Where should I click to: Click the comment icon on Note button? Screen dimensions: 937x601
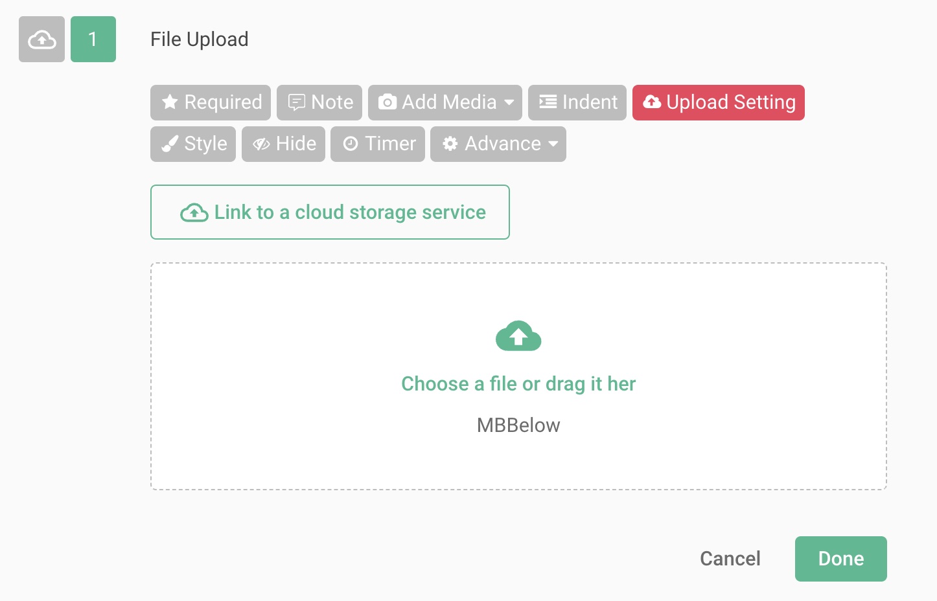[x=297, y=102]
